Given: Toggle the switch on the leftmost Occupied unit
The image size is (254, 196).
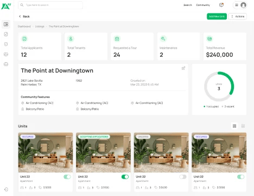Looking at the screenshot, I should (x=67, y=177).
